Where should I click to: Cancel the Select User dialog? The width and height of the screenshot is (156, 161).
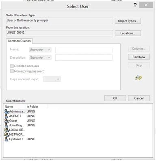pos(139,98)
